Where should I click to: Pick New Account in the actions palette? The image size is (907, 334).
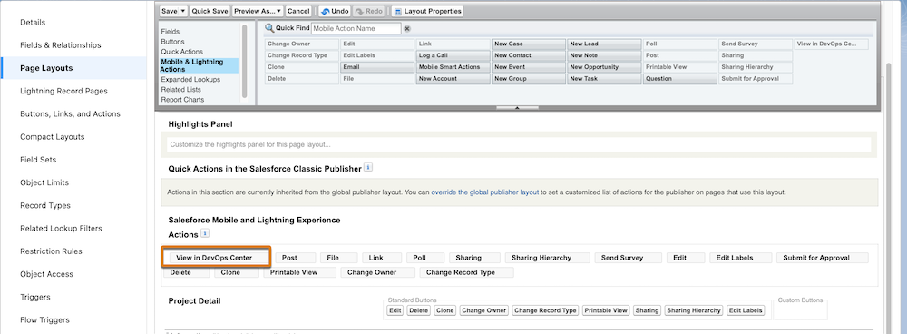(453, 79)
